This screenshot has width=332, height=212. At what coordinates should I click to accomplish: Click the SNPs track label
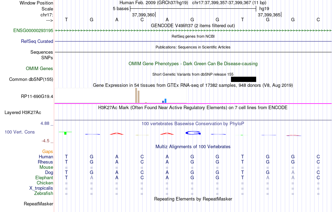(x=47, y=58)
